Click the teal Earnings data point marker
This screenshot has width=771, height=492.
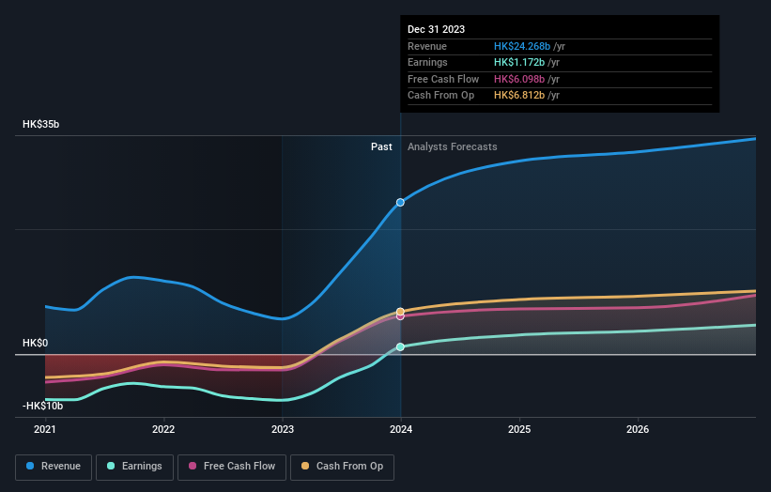click(x=400, y=347)
